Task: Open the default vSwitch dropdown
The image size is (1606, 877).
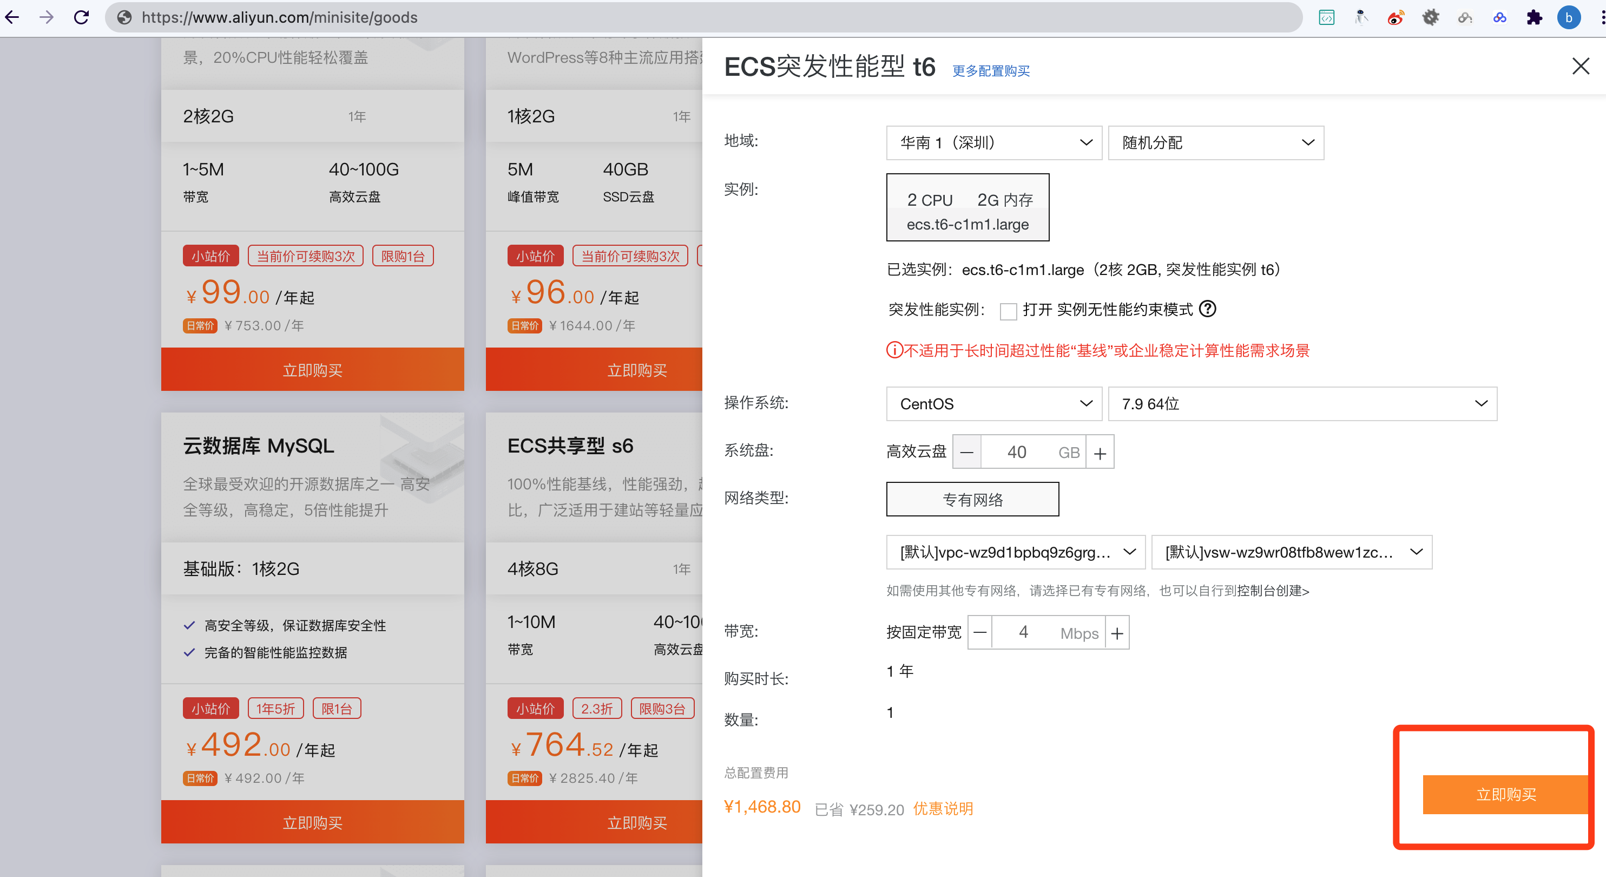Action: coord(1292,552)
